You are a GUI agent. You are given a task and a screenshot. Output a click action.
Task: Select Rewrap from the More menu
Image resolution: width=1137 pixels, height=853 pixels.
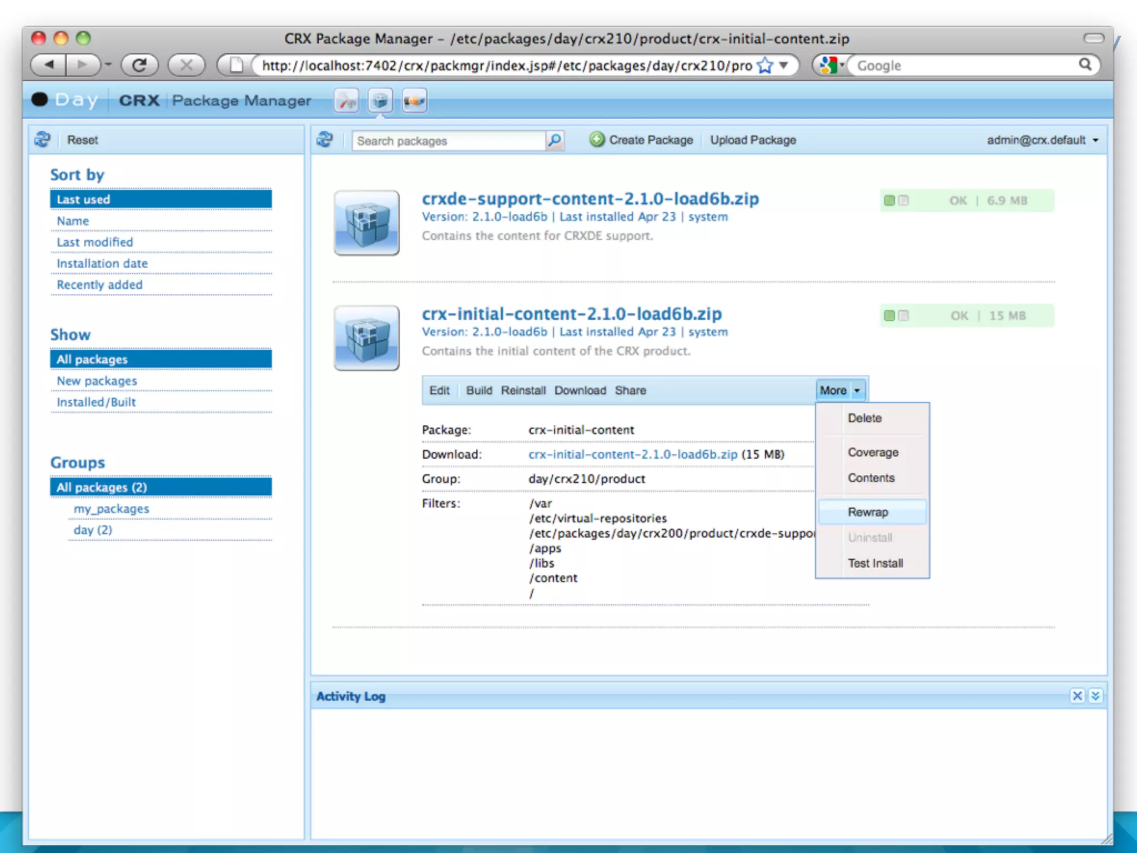[x=868, y=512]
